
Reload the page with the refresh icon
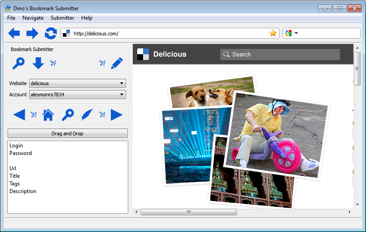(x=51, y=33)
